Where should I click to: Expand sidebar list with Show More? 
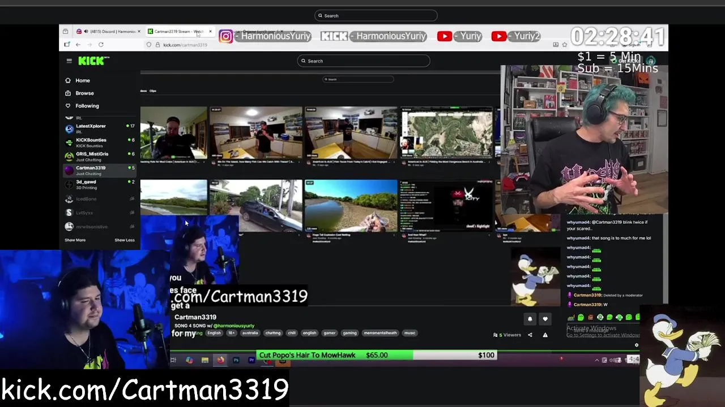[x=75, y=240]
